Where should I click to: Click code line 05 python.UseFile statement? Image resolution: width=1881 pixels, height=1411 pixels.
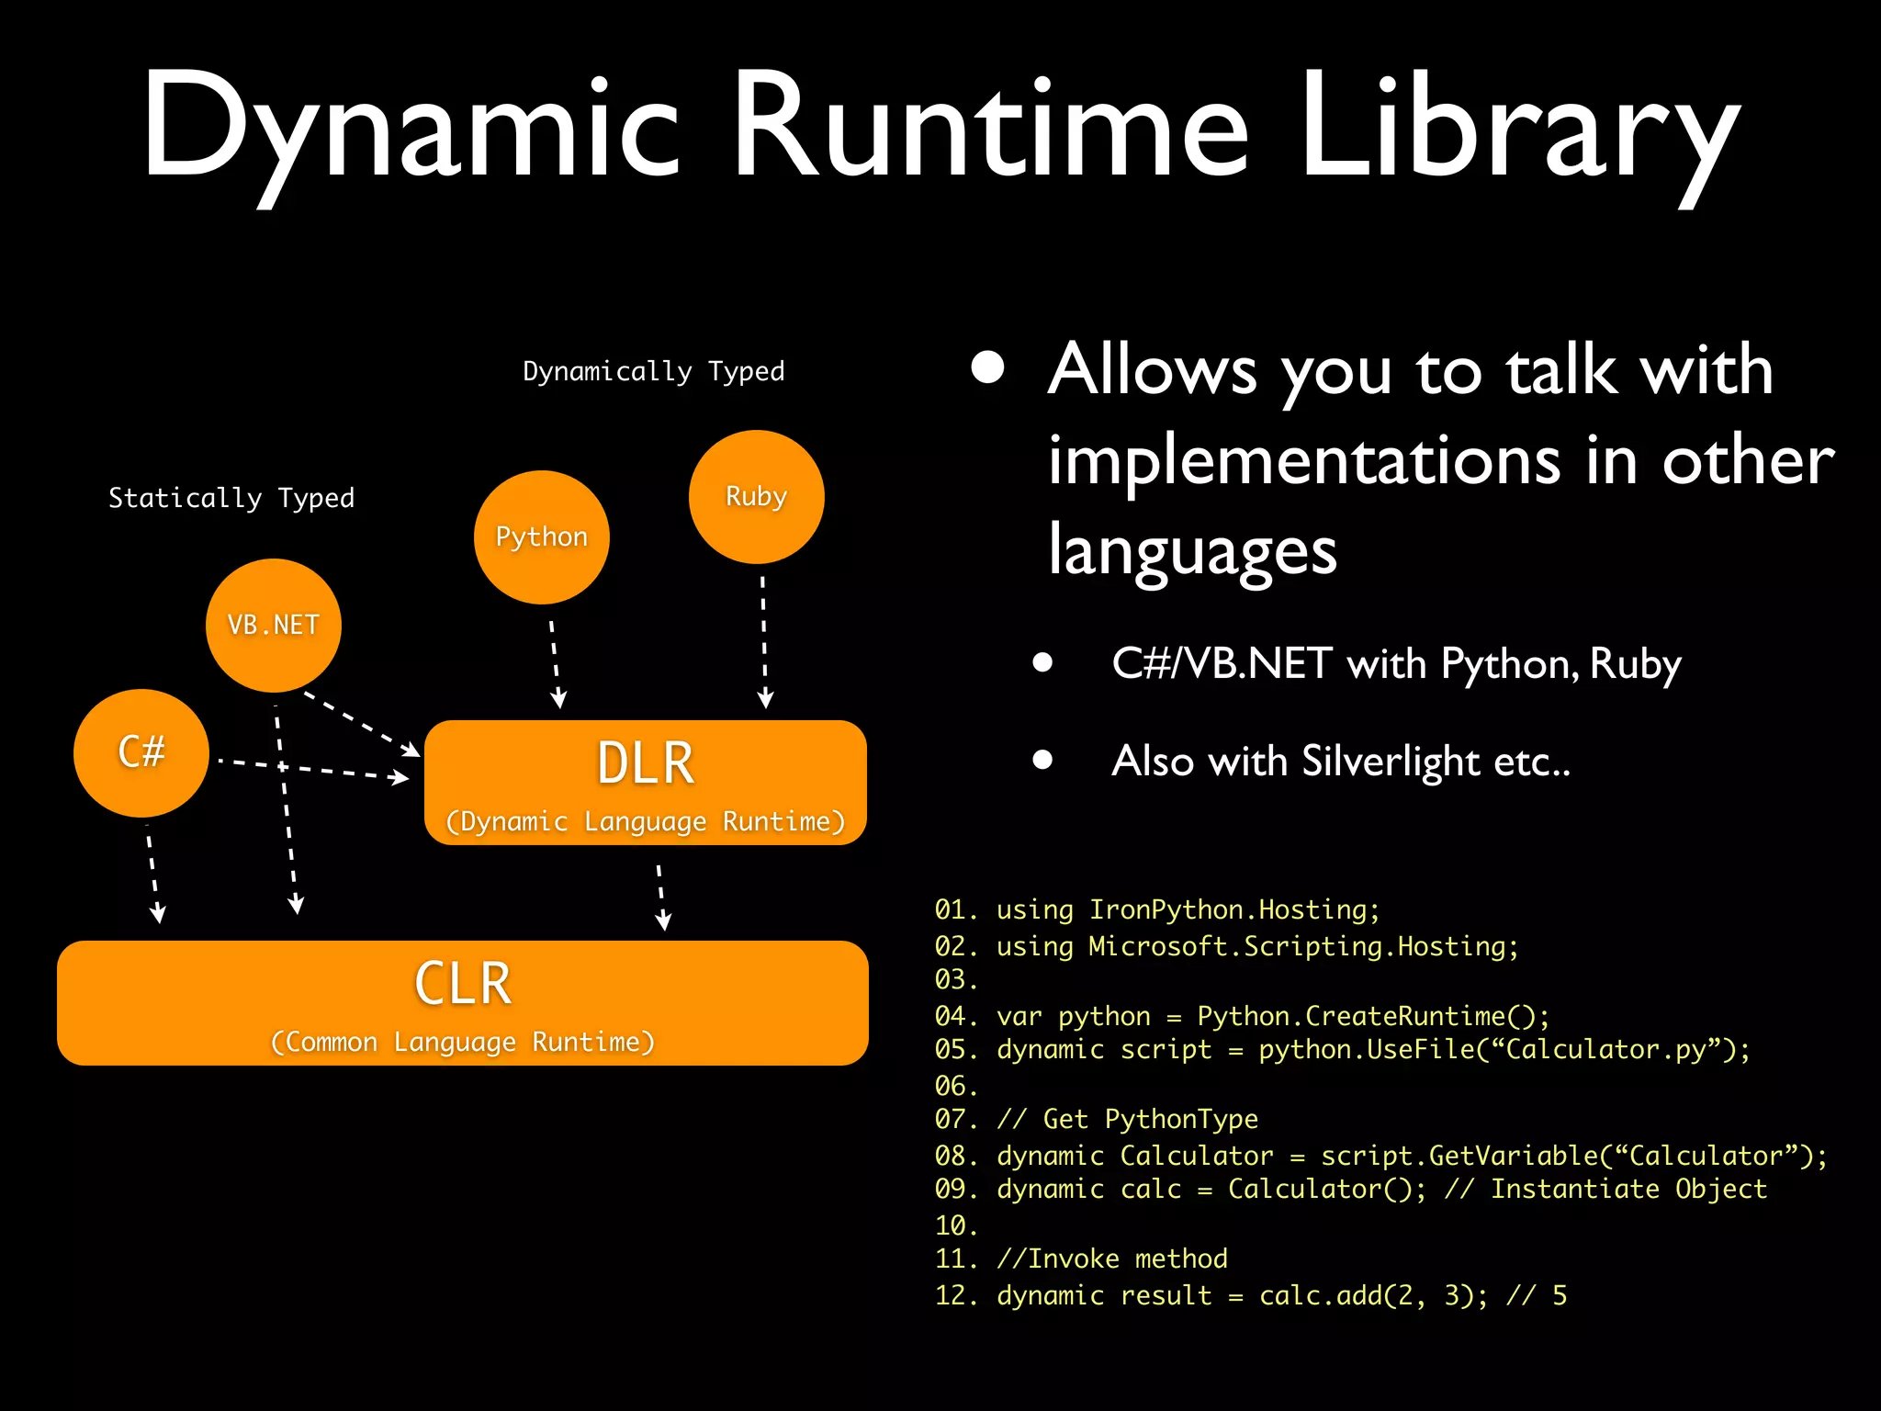[x=1342, y=1049]
